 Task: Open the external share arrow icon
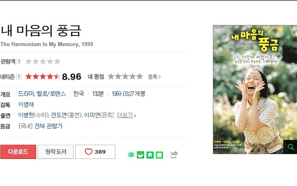tap(174, 155)
